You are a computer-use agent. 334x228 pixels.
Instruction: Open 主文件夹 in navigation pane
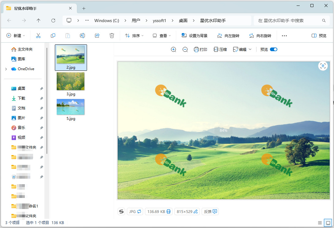click(x=22, y=49)
